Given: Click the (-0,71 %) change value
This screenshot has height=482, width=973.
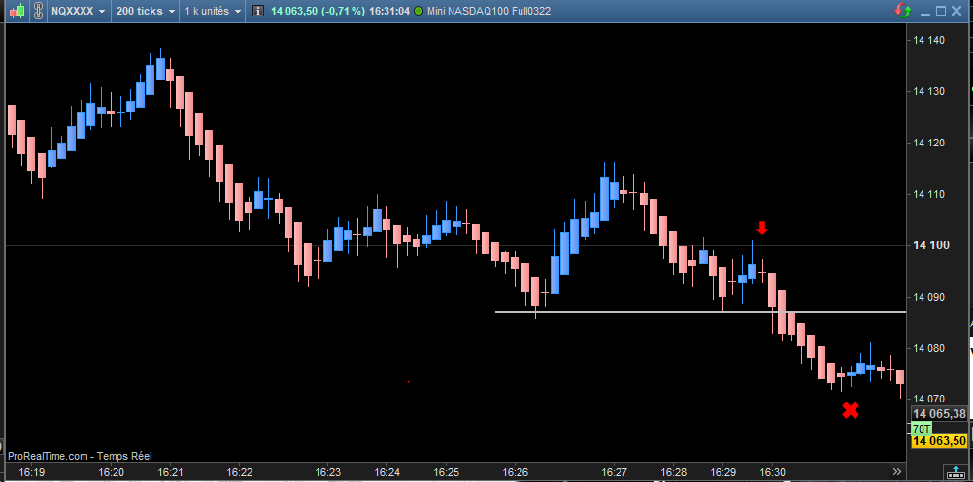Looking at the screenshot, I should click(x=343, y=11).
